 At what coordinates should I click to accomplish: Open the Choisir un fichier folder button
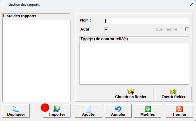tap(130, 94)
